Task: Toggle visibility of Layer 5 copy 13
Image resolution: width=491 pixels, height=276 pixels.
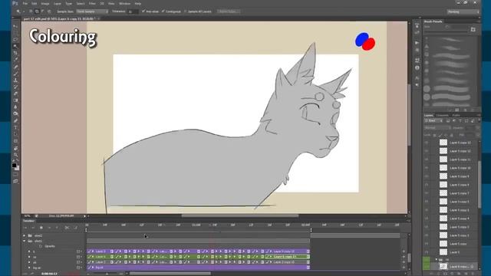Action: click(x=427, y=143)
